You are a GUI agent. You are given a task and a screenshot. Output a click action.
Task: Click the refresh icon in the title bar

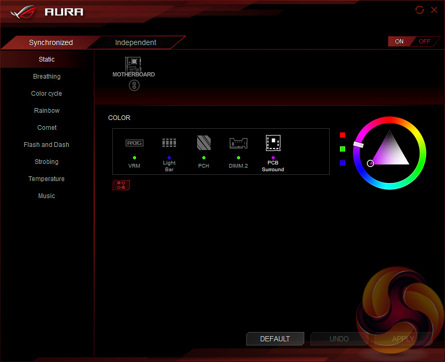click(420, 10)
